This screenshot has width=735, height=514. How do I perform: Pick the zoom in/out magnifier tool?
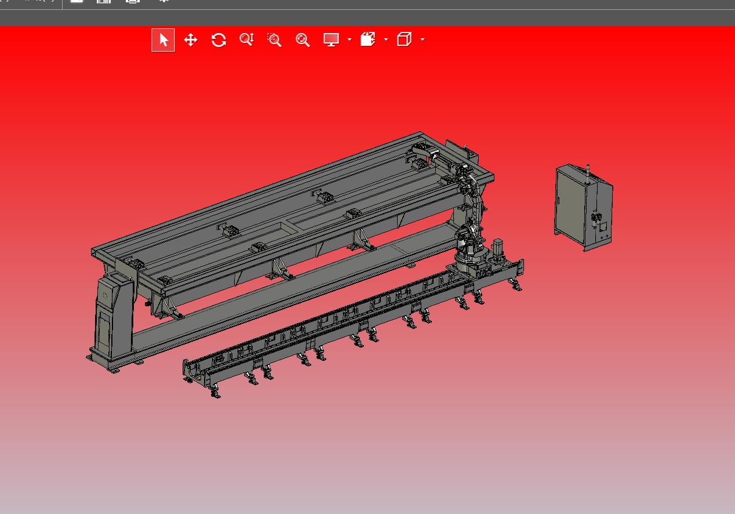tap(247, 40)
